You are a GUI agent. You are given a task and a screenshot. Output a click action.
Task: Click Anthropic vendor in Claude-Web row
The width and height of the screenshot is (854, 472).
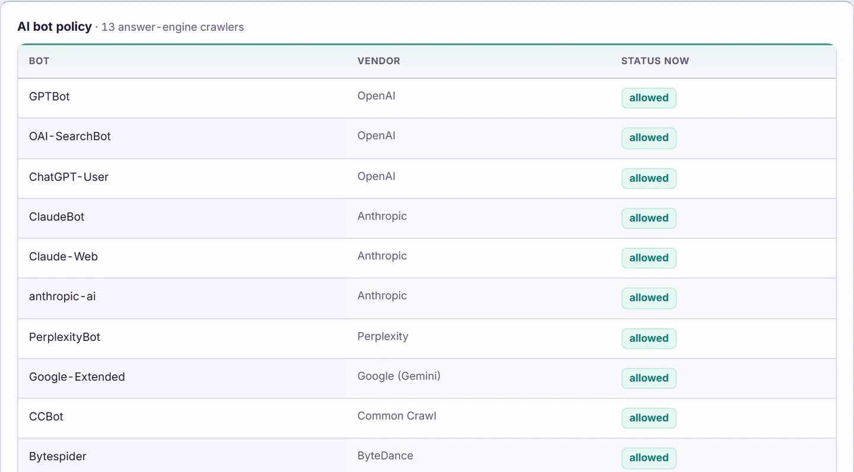coord(382,256)
